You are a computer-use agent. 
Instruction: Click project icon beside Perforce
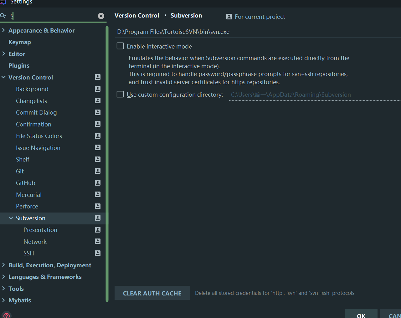pyautogui.click(x=98, y=206)
